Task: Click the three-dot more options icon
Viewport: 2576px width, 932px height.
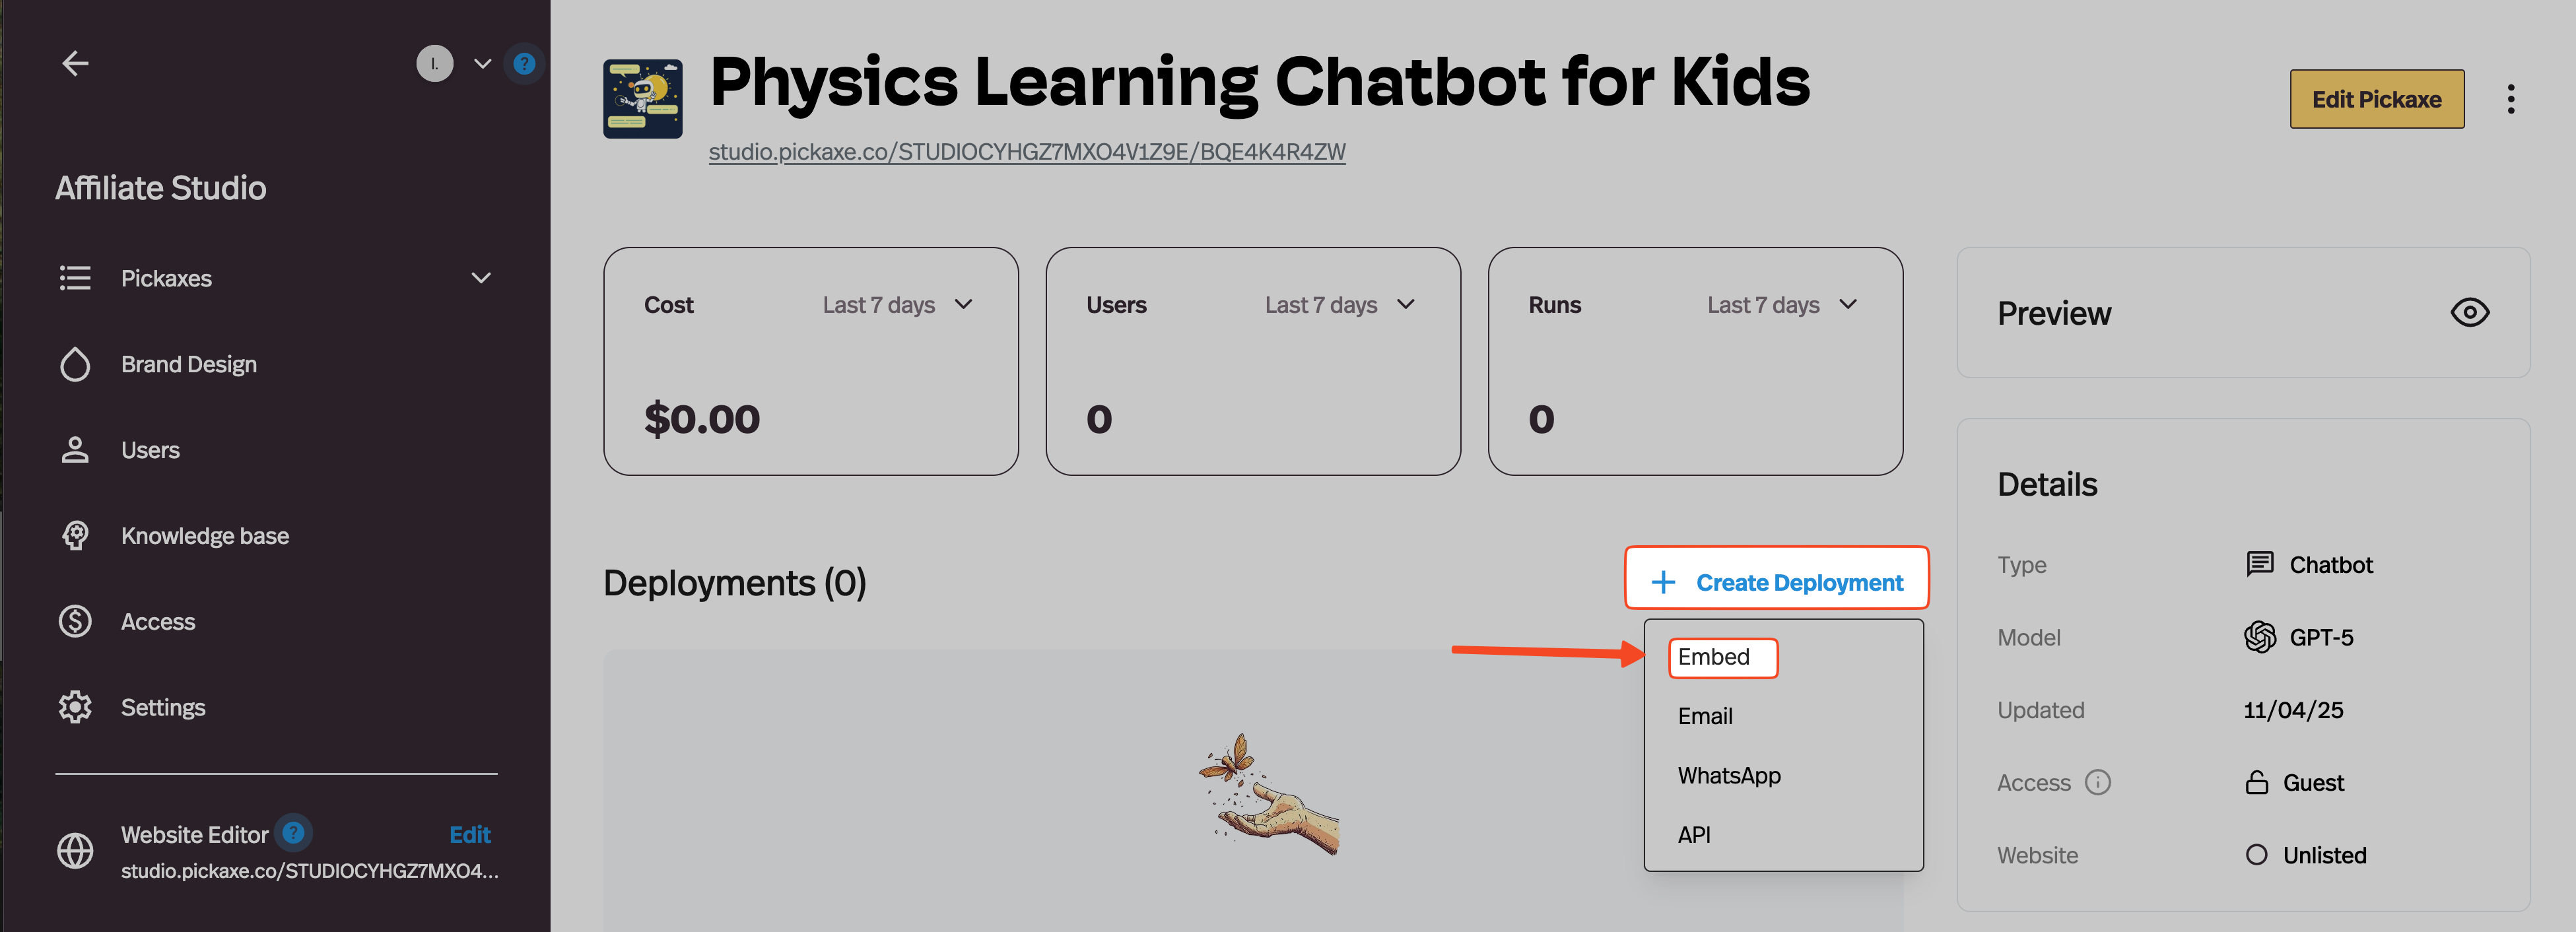Action: point(2510,99)
